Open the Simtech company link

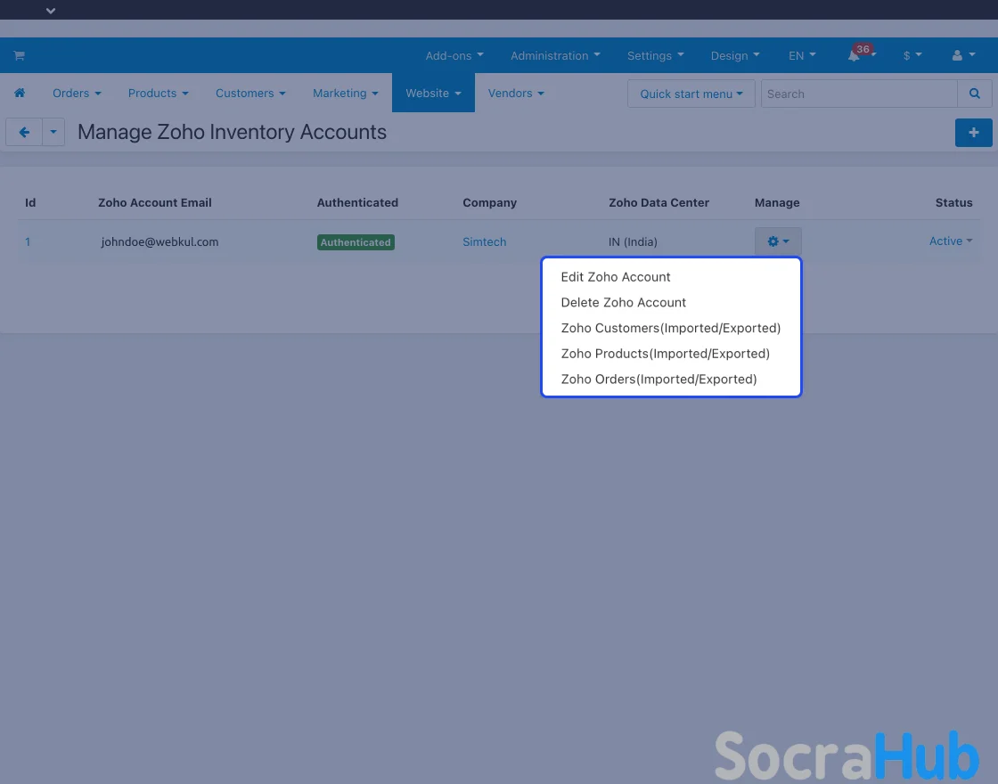pos(484,241)
